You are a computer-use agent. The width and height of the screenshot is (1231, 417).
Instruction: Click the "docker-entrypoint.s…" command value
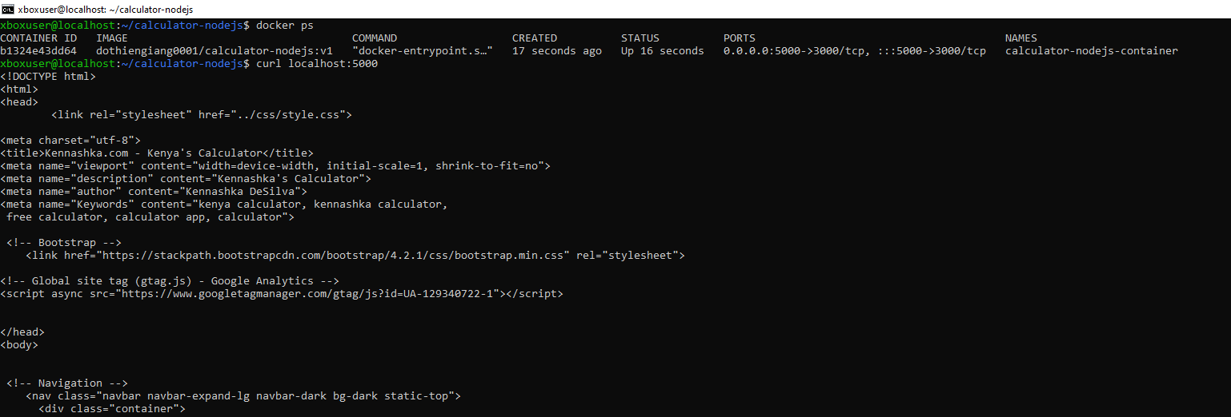[x=422, y=51]
